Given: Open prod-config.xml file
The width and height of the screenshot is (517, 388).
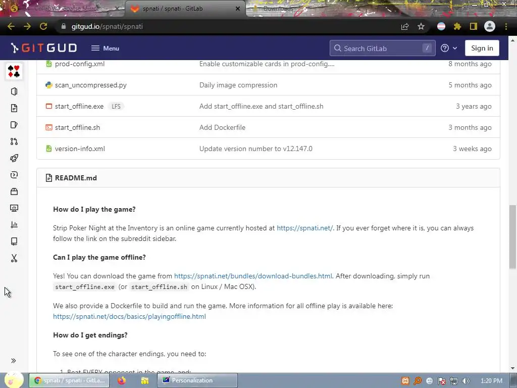Looking at the screenshot, I should (80, 64).
